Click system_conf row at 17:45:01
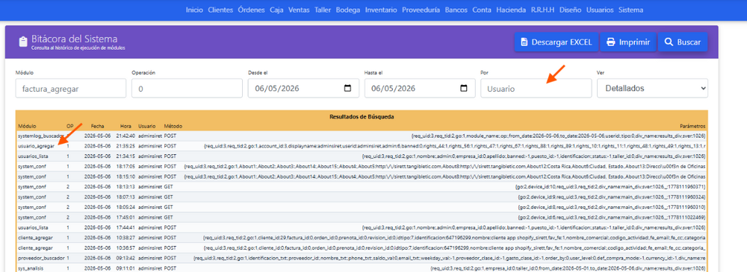The height and width of the screenshot is (272, 747). tap(362, 218)
